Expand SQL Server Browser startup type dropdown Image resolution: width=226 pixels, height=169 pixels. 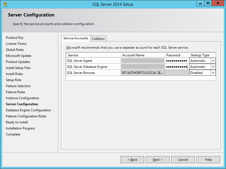coord(213,73)
